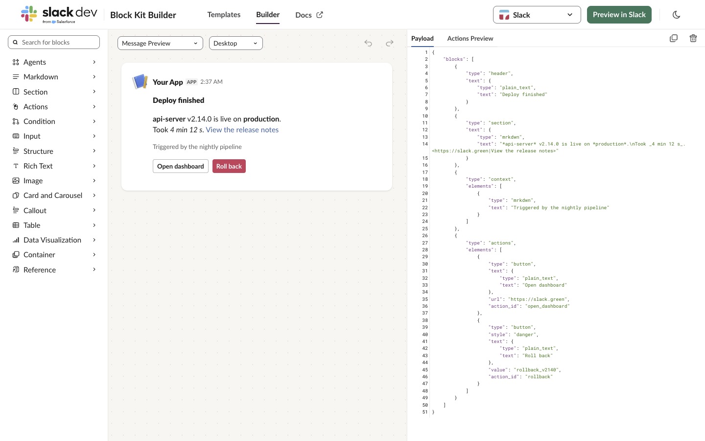Expand the Markdown category chevron
The height and width of the screenshot is (441, 705).
(94, 77)
